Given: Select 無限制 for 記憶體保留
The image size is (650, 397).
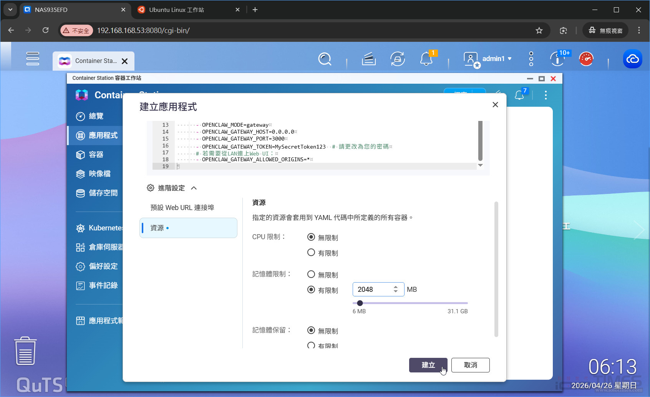Looking at the screenshot, I should point(311,330).
